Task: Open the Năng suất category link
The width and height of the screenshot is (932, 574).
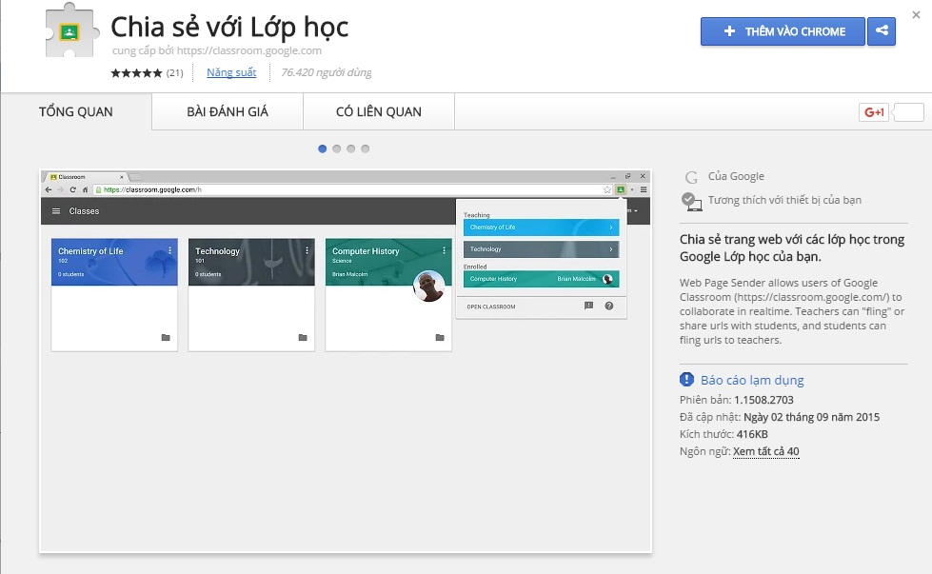Action: point(231,72)
